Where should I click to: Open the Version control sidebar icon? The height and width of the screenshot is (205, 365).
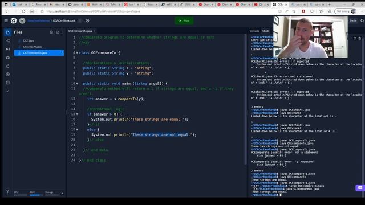(x=7, y=41)
